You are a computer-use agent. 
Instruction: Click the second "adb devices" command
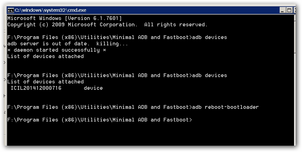(210, 76)
